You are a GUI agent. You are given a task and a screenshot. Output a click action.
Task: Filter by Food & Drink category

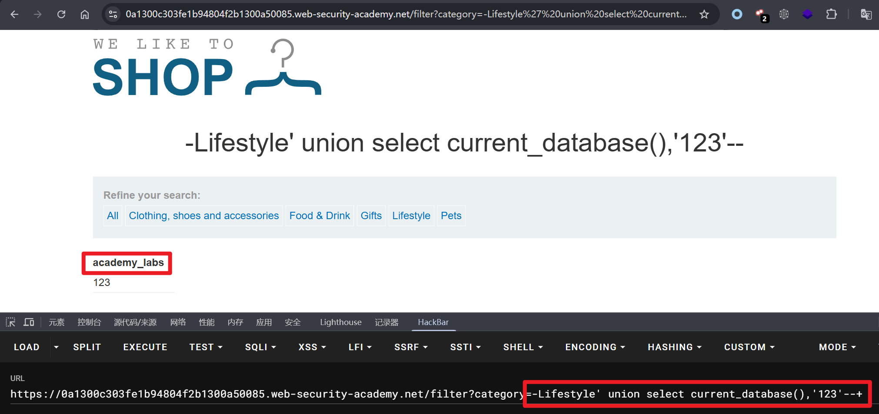pos(320,216)
